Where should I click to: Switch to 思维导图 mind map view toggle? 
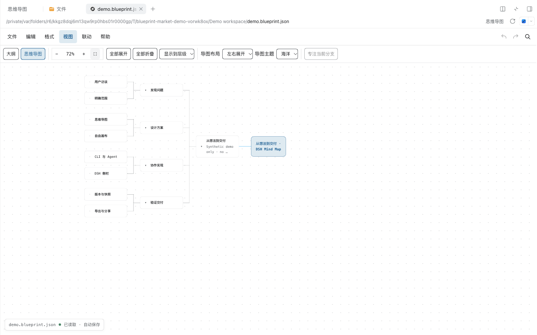33,54
